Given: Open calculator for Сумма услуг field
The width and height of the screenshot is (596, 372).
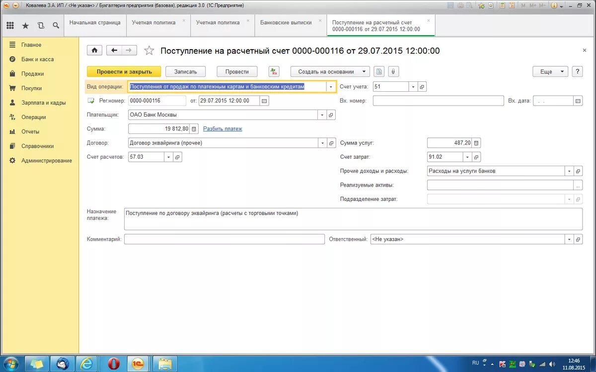Looking at the screenshot, I should (x=476, y=143).
